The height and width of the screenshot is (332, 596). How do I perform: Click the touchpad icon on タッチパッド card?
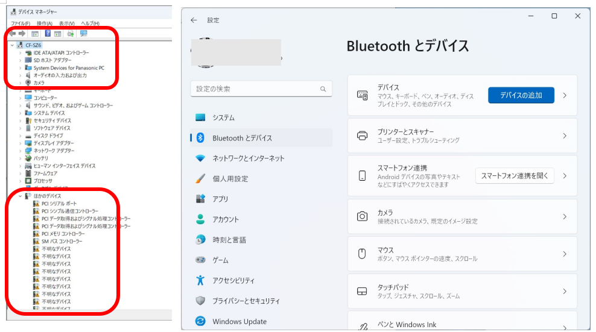(x=362, y=292)
